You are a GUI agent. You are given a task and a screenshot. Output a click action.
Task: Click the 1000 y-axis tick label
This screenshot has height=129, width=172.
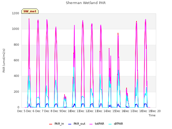16,29
